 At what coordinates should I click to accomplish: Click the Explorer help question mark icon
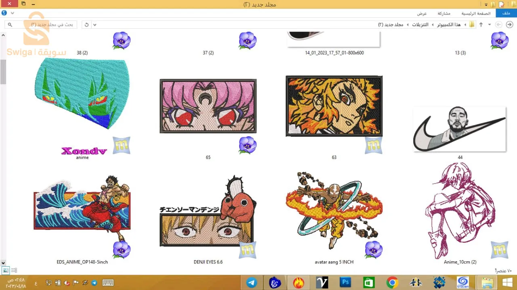click(4, 13)
